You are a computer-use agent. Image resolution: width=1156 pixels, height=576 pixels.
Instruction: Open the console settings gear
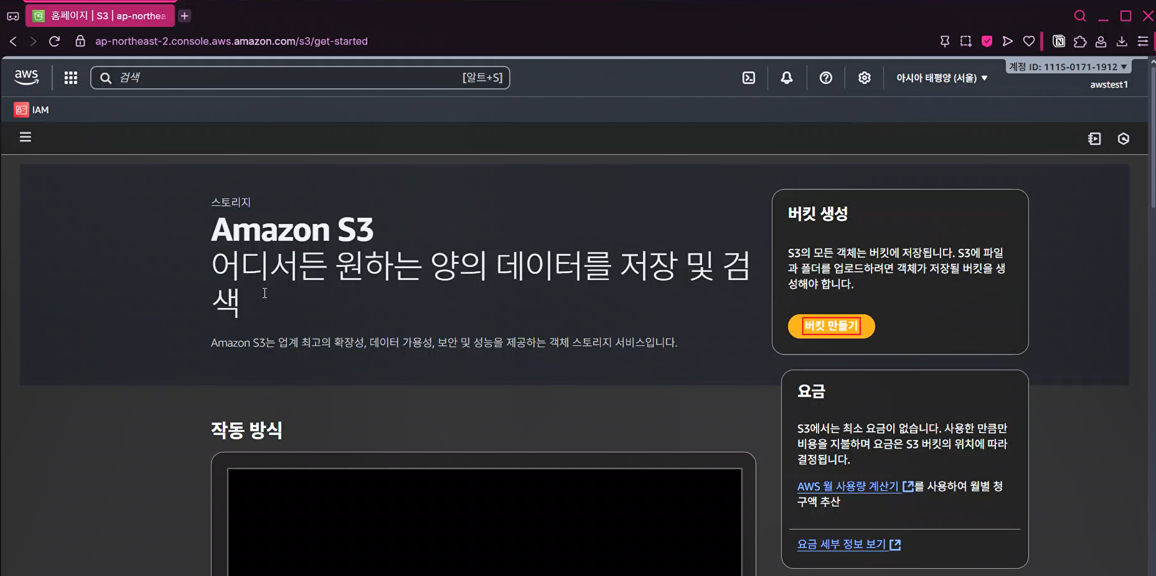pos(864,78)
